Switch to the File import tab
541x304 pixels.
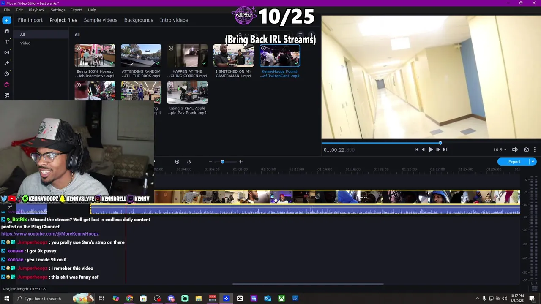30,20
